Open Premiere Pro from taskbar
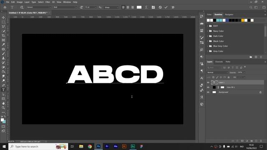This screenshot has width=267, height=150. click(x=107, y=146)
